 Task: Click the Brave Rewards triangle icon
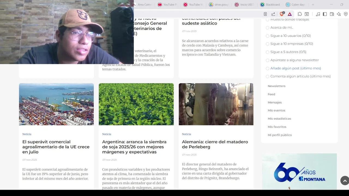click(x=290, y=14)
